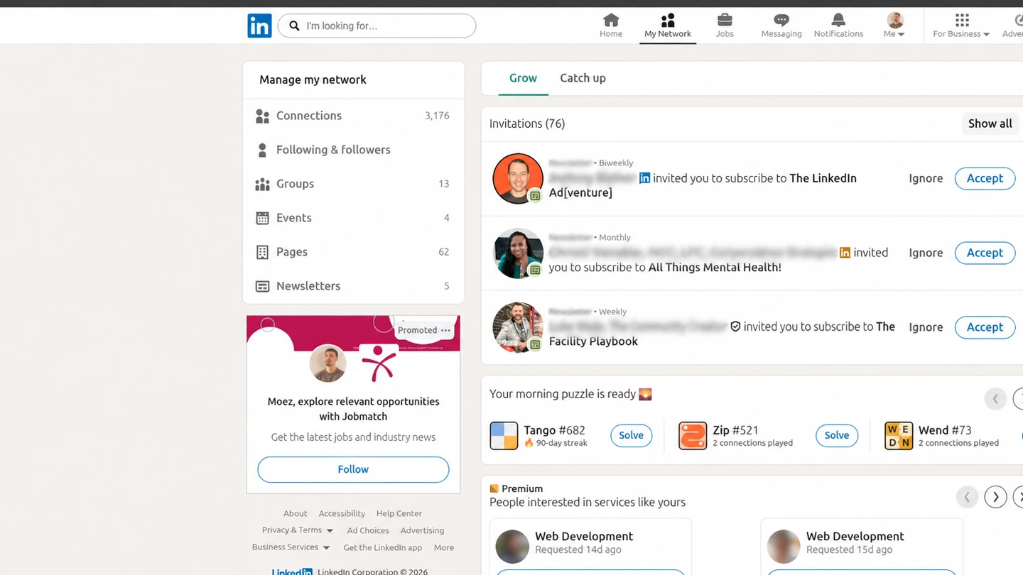The width and height of the screenshot is (1023, 575).
Task: Open Help Center footer link
Action: (x=399, y=513)
